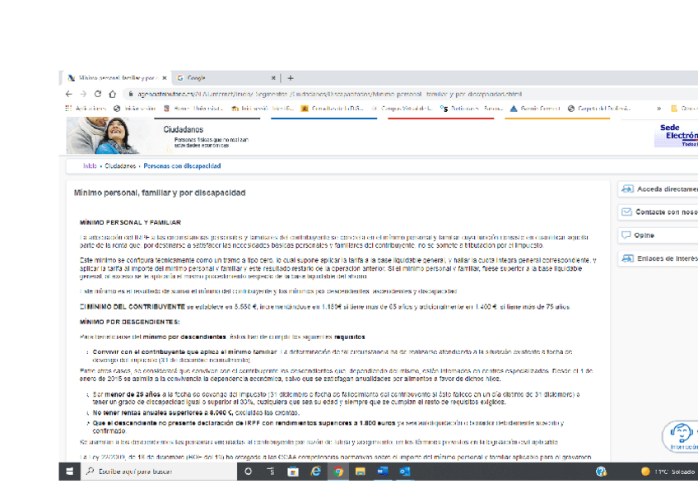
Task: Click the help question mark tray icon
Action: pyautogui.click(x=601, y=472)
